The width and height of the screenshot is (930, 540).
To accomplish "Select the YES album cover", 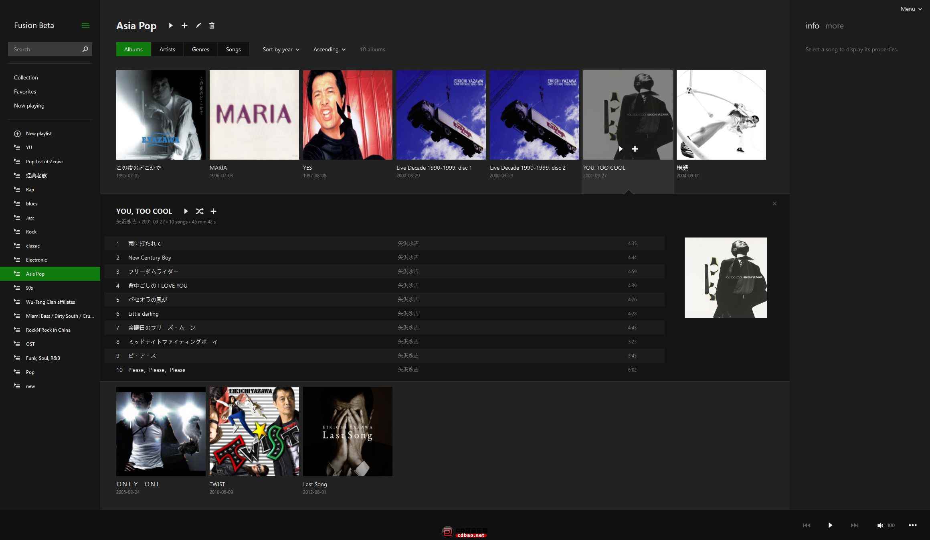I will pyautogui.click(x=348, y=115).
